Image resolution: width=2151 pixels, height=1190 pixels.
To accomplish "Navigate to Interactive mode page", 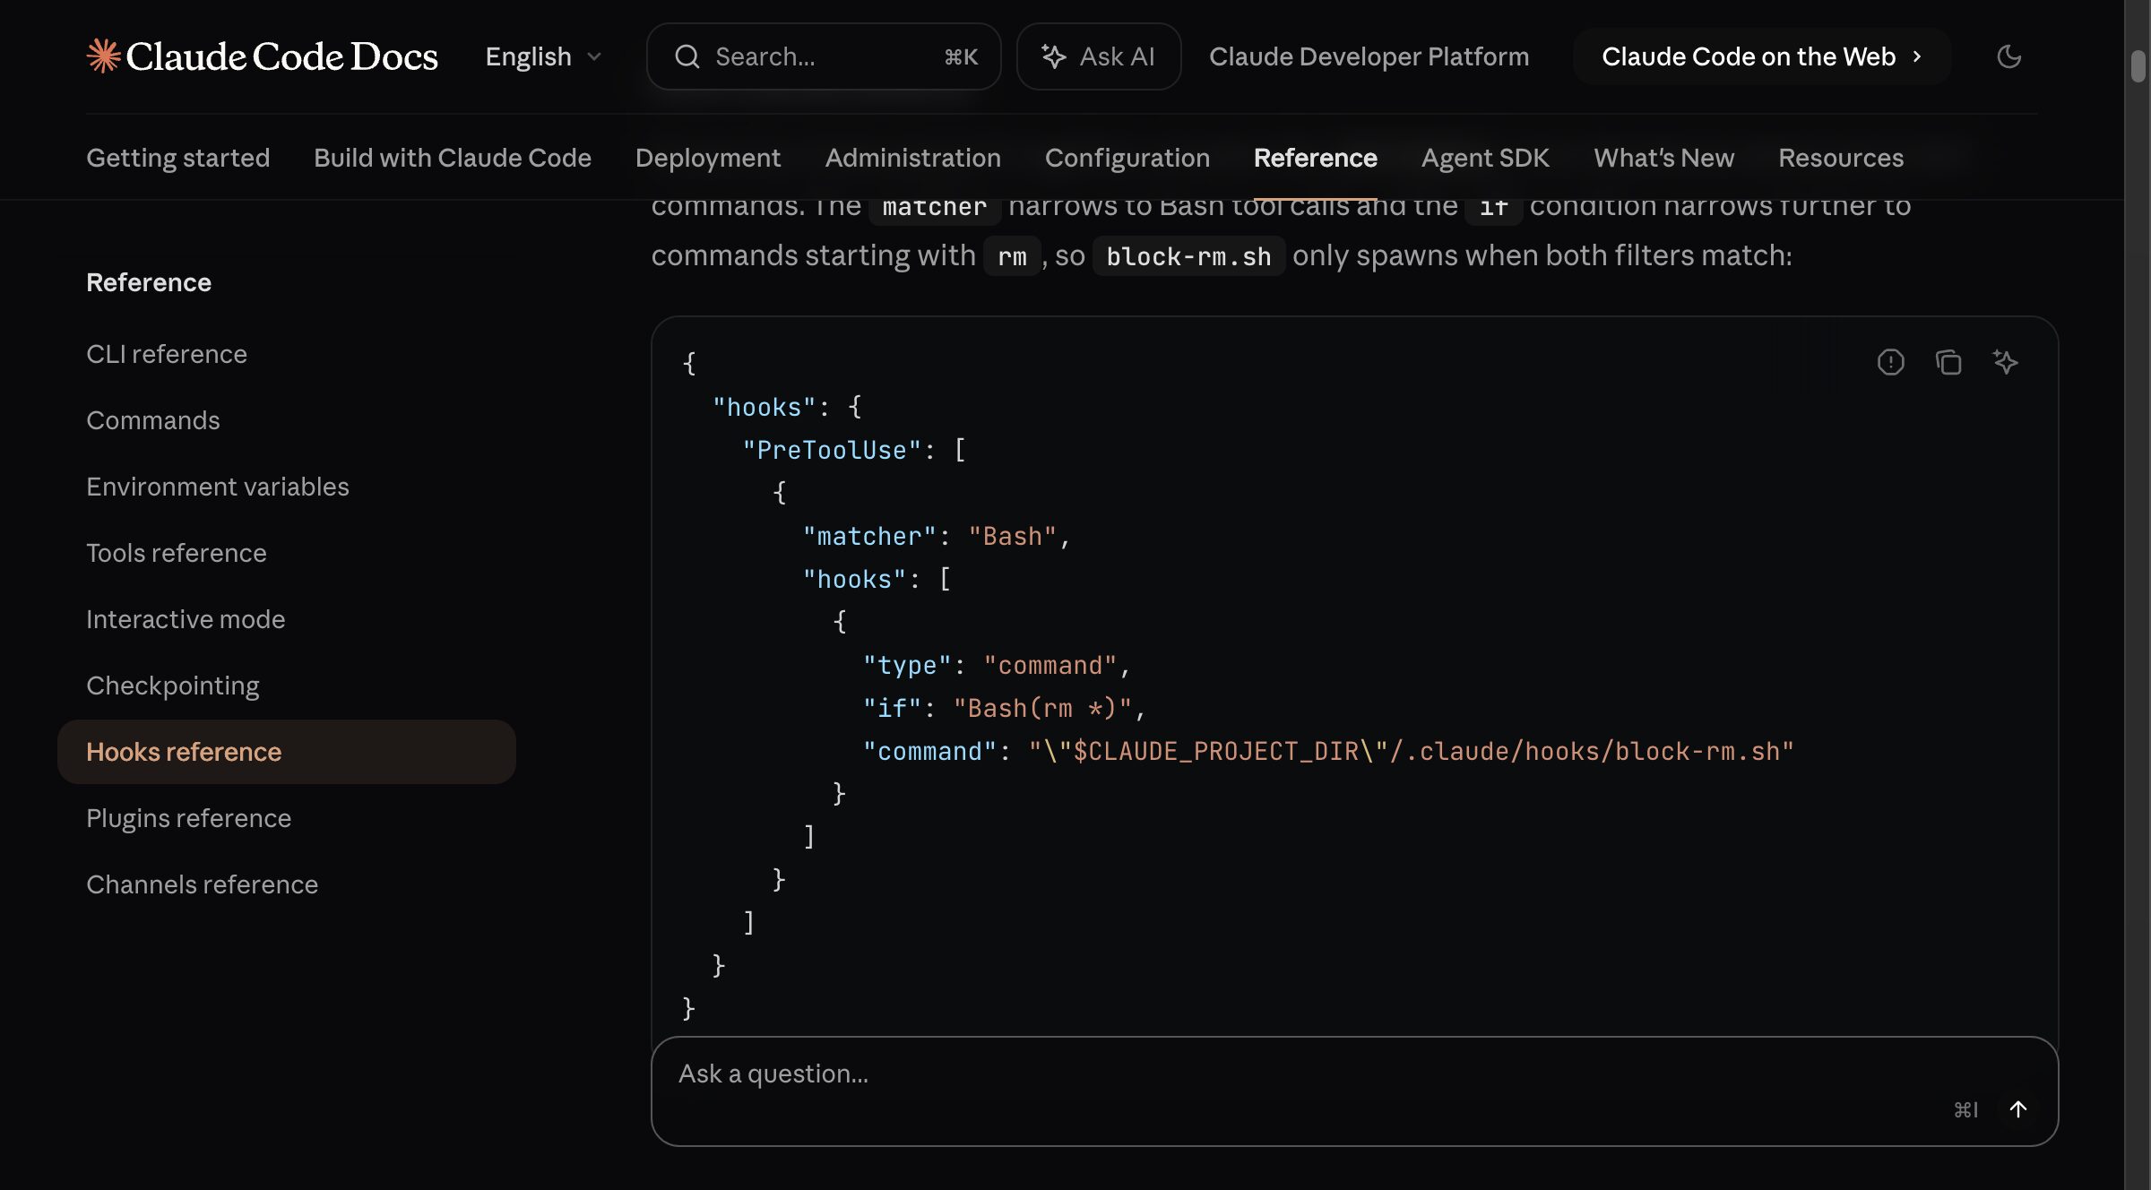I will [186, 619].
